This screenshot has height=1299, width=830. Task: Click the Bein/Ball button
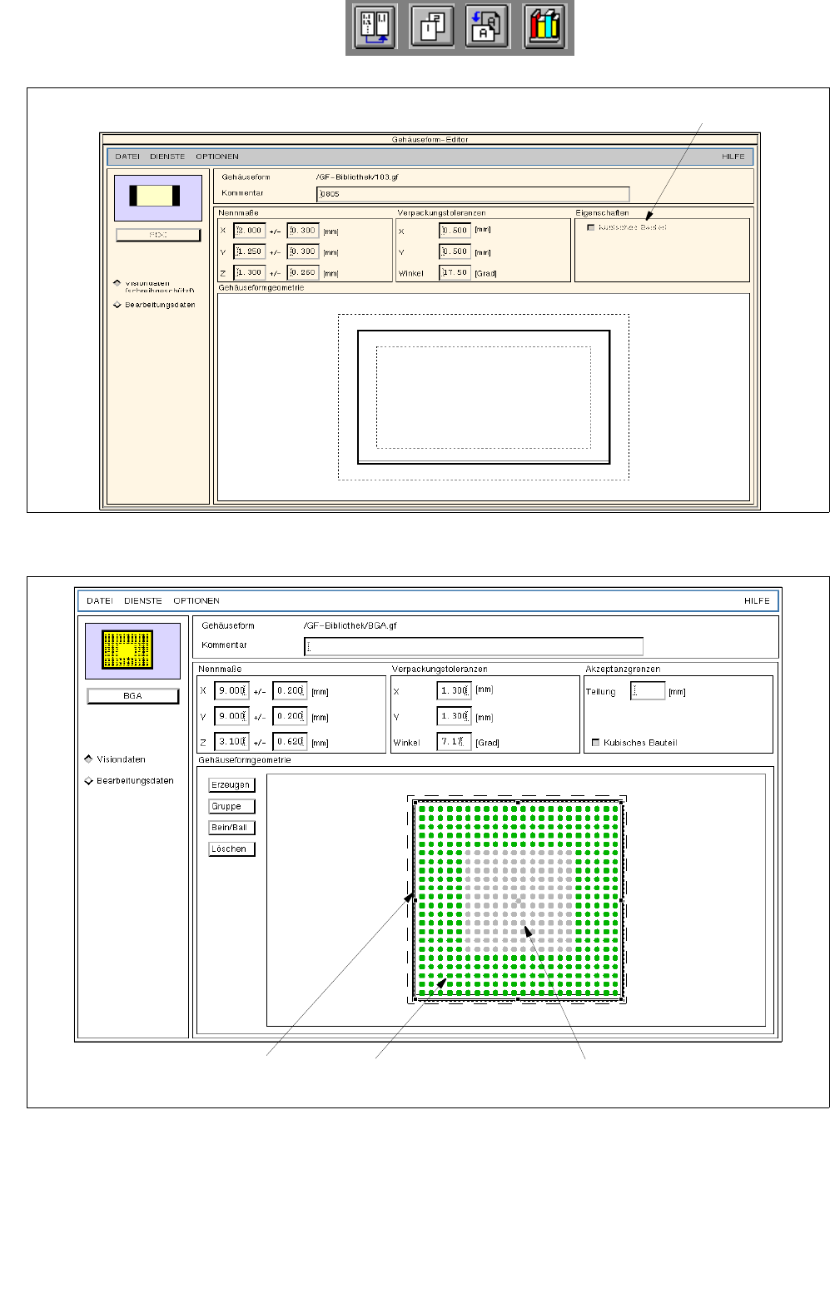[231, 828]
